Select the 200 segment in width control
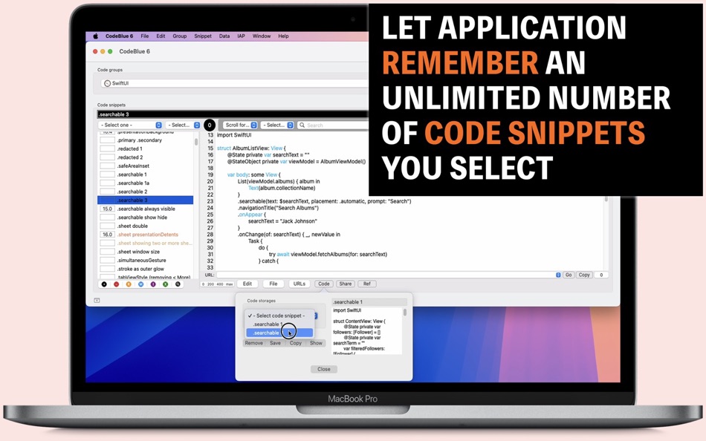The width and height of the screenshot is (706, 441). 211,284
